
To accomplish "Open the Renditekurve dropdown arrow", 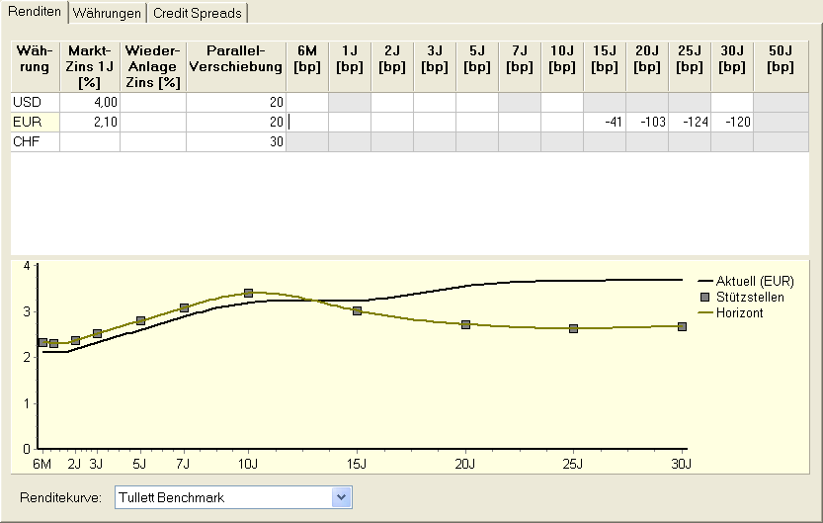I will 342,497.
